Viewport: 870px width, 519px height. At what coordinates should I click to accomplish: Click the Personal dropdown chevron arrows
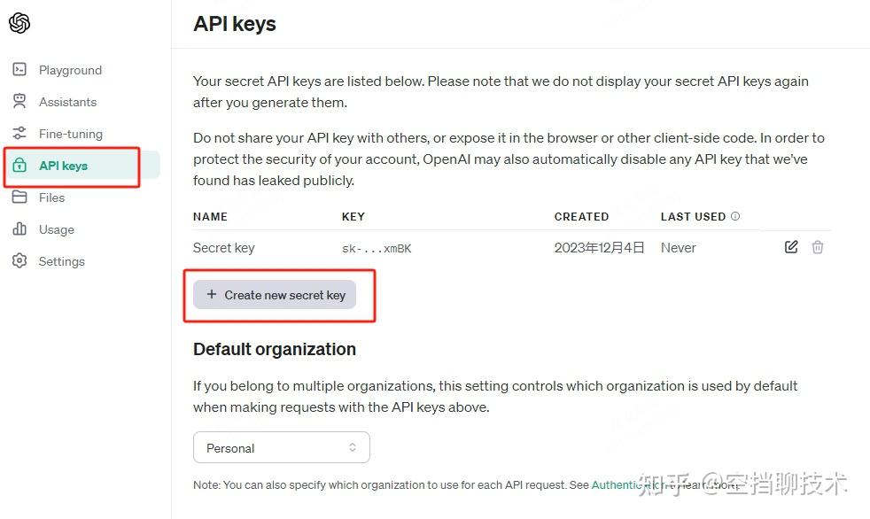(353, 447)
